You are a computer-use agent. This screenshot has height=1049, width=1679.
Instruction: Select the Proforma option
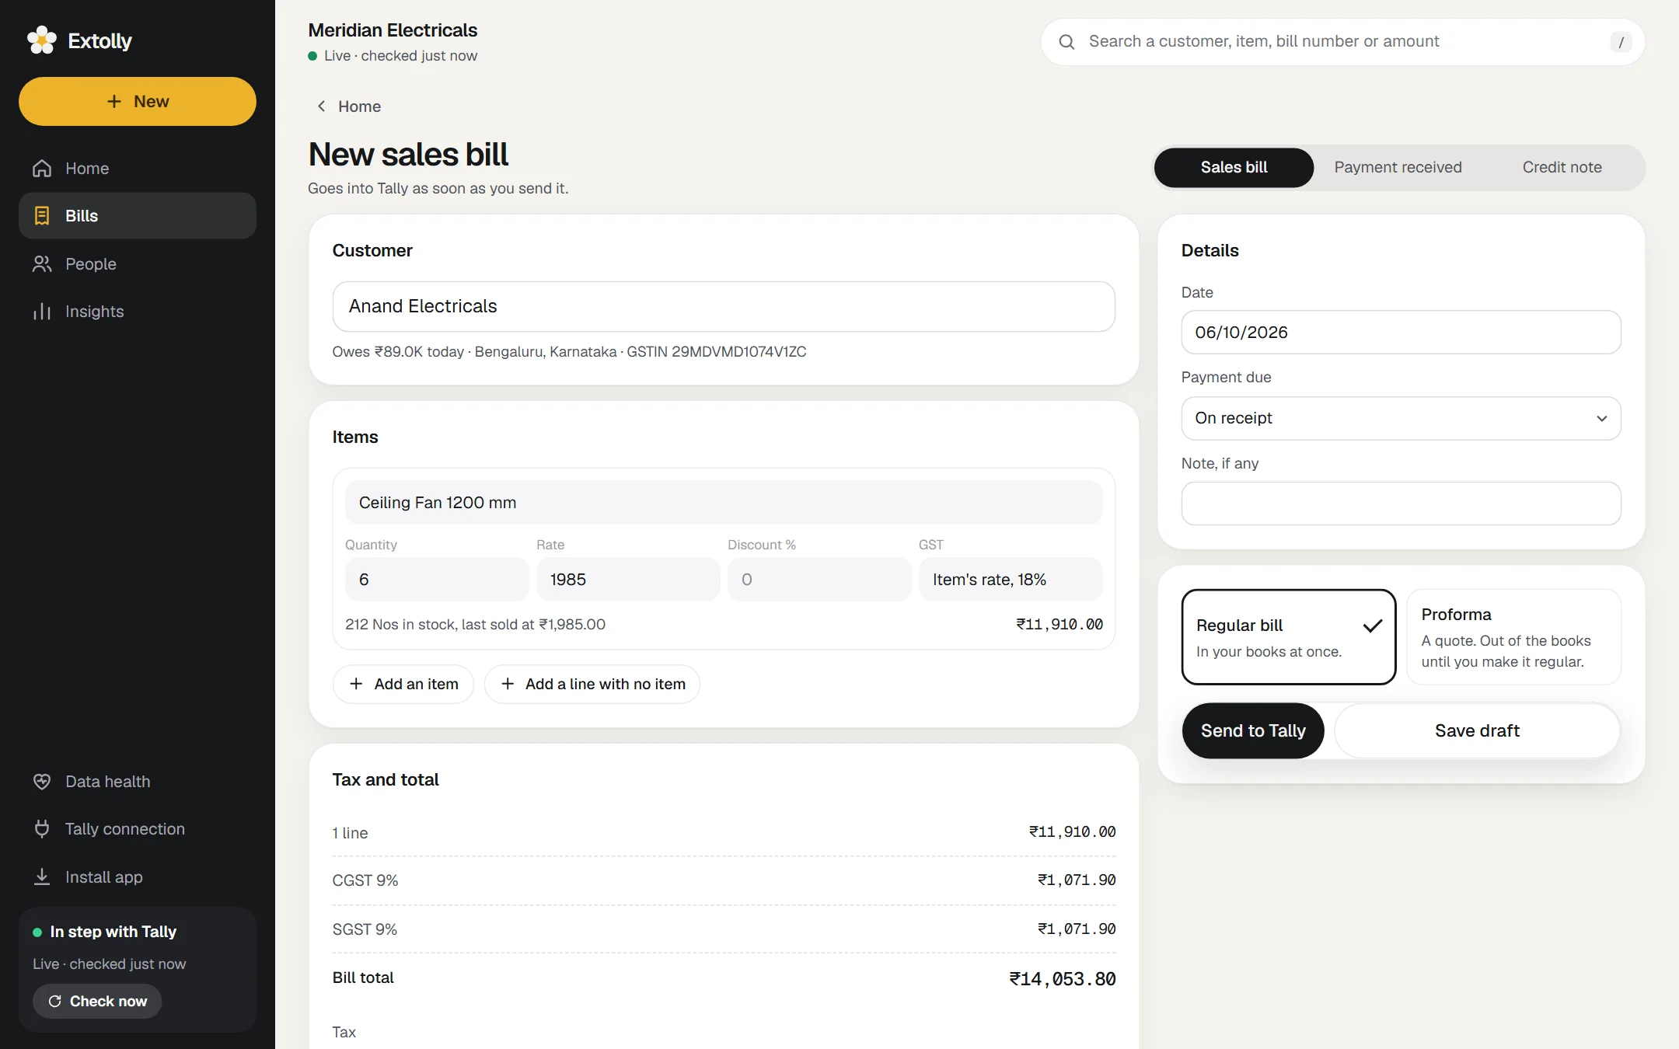(1513, 636)
